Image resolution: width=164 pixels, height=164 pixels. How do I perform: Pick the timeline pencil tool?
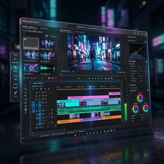25,103
